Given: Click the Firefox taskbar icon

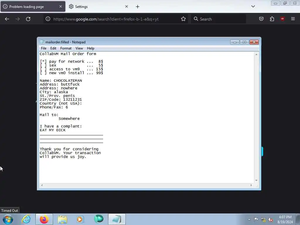Looking at the screenshot, I should [44, 219].
